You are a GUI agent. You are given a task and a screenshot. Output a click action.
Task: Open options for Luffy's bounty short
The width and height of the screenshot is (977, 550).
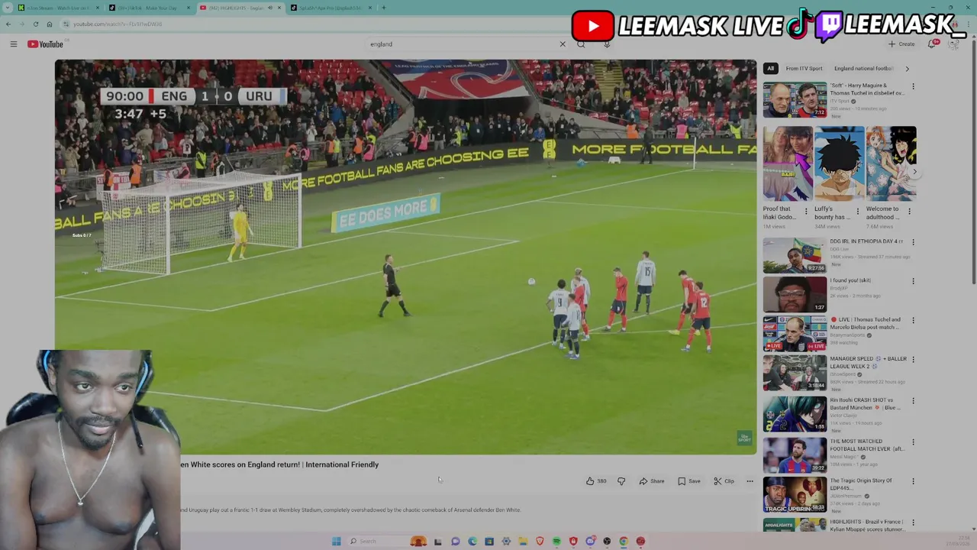857,212
